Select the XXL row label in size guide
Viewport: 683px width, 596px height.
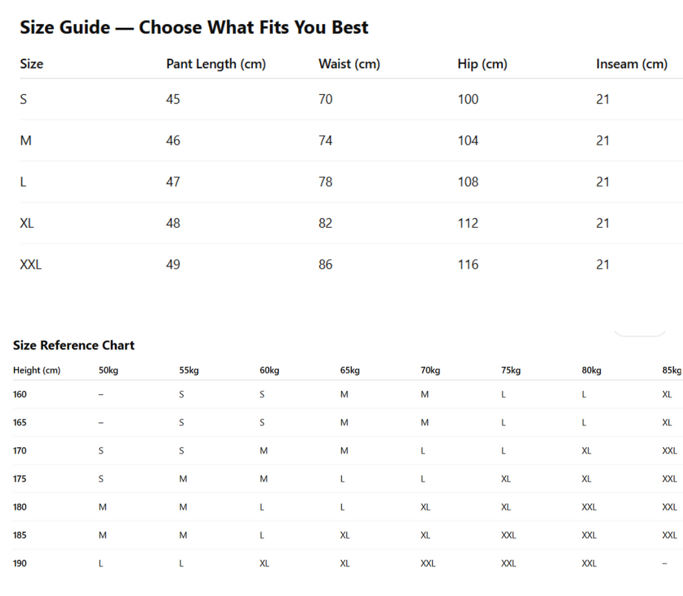click(31, 264)
